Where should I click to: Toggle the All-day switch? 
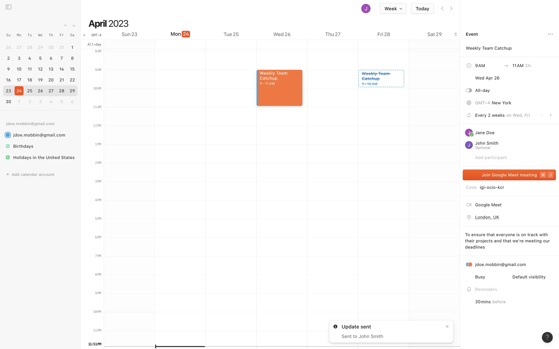(469, 90)
